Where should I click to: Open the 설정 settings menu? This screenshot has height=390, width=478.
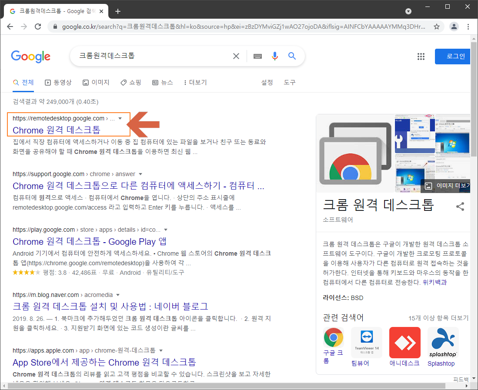[267, 82]
